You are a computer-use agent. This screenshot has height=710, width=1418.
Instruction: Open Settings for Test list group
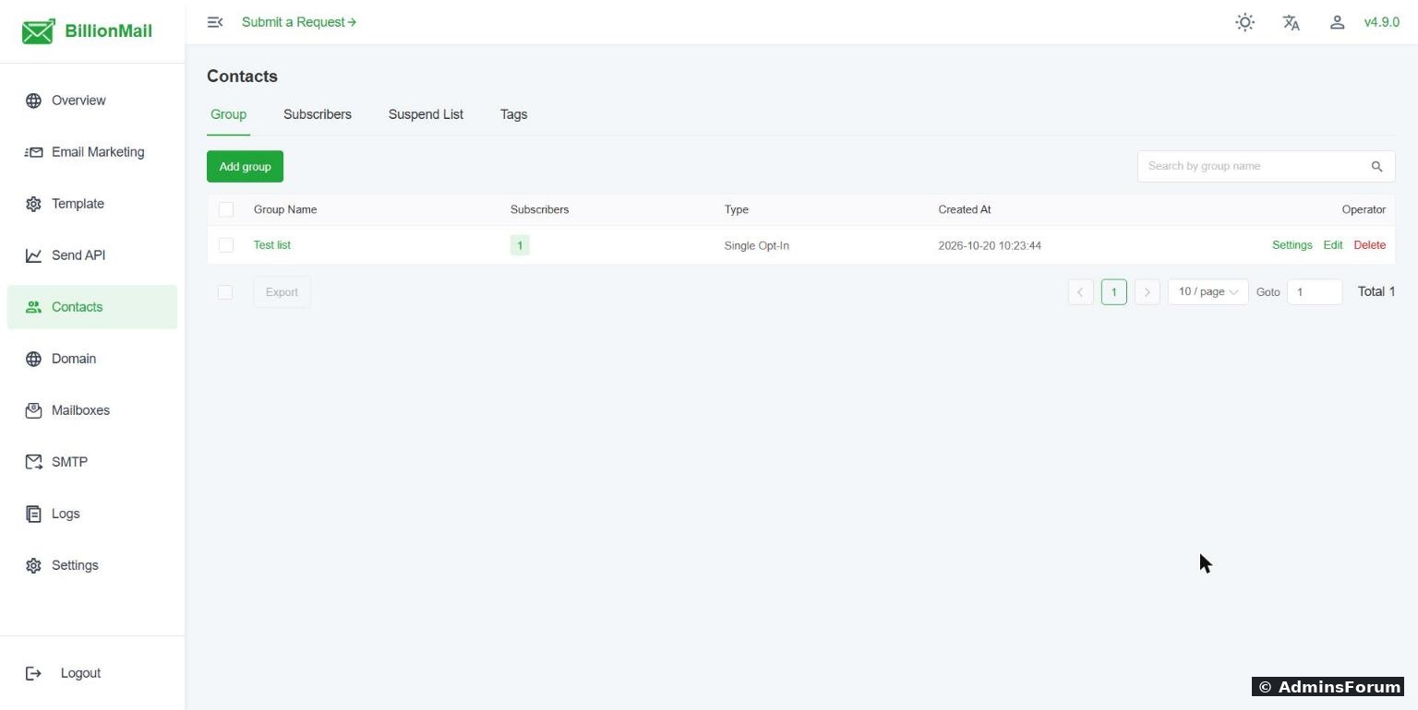pos(1292,245)
